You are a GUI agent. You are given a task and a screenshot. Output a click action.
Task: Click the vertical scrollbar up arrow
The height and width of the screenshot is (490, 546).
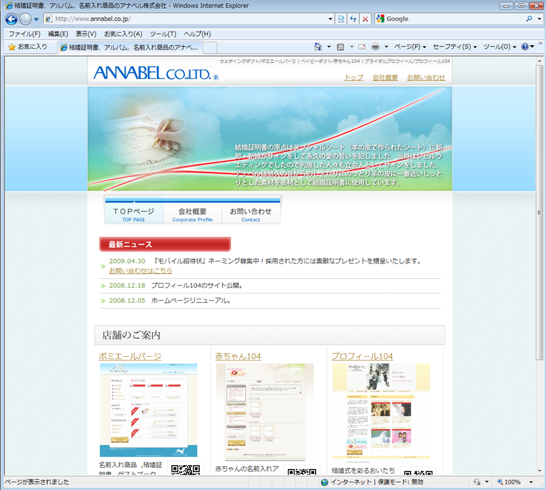click(x=540, y=61)
